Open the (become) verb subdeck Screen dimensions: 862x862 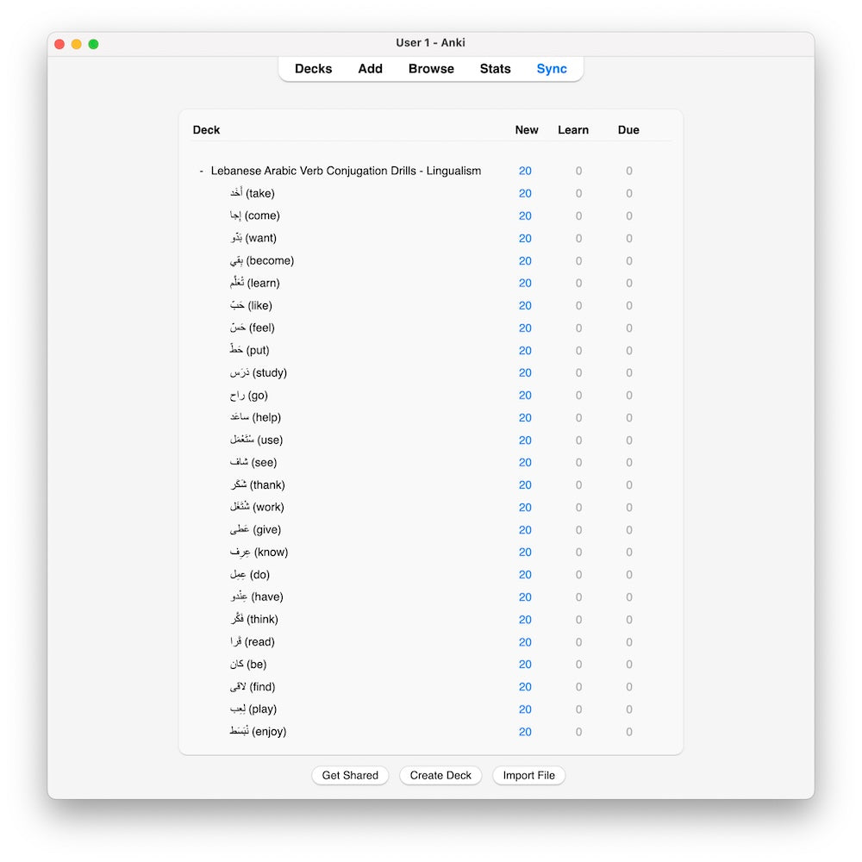pyautogui.click(x=262, y=261)
